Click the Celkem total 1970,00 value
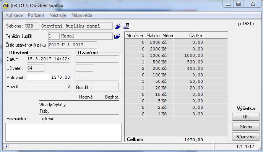Screen dimensions: 263x152 coord(193,140)
